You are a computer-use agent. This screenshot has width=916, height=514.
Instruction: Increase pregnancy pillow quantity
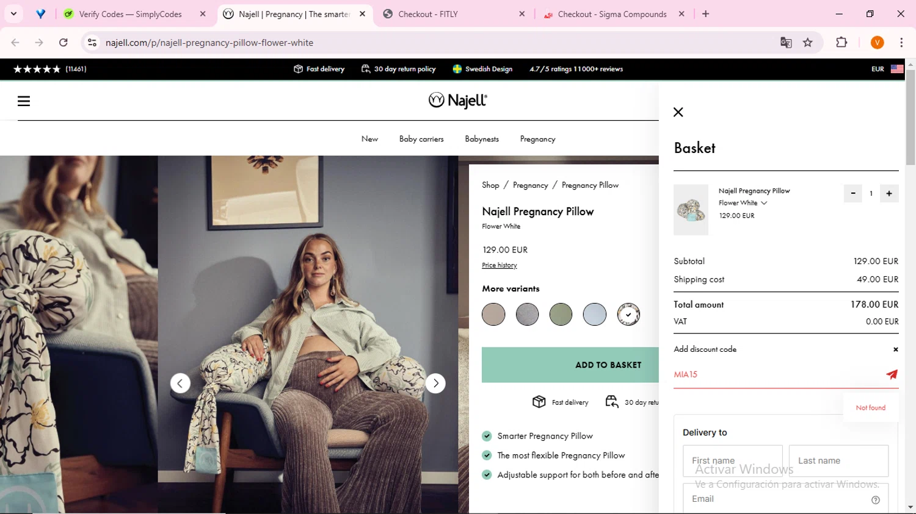tap(889, 193)
